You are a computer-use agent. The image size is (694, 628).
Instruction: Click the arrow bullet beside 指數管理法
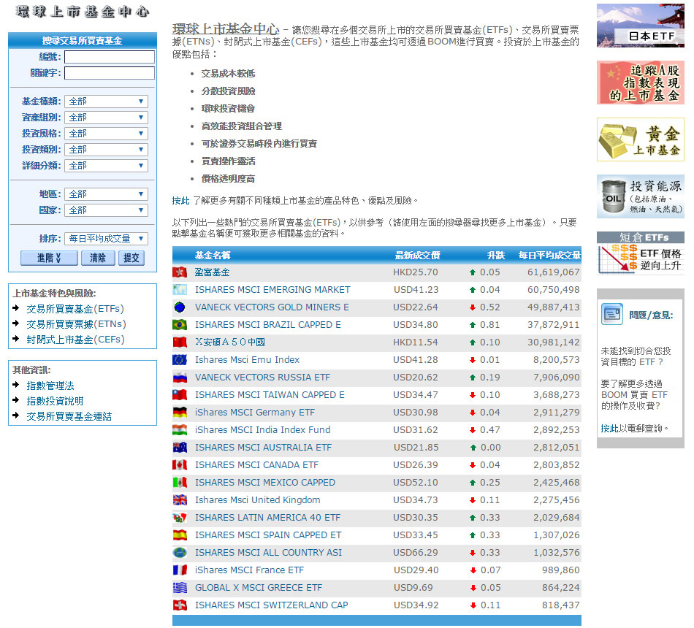tap(16, 385)
